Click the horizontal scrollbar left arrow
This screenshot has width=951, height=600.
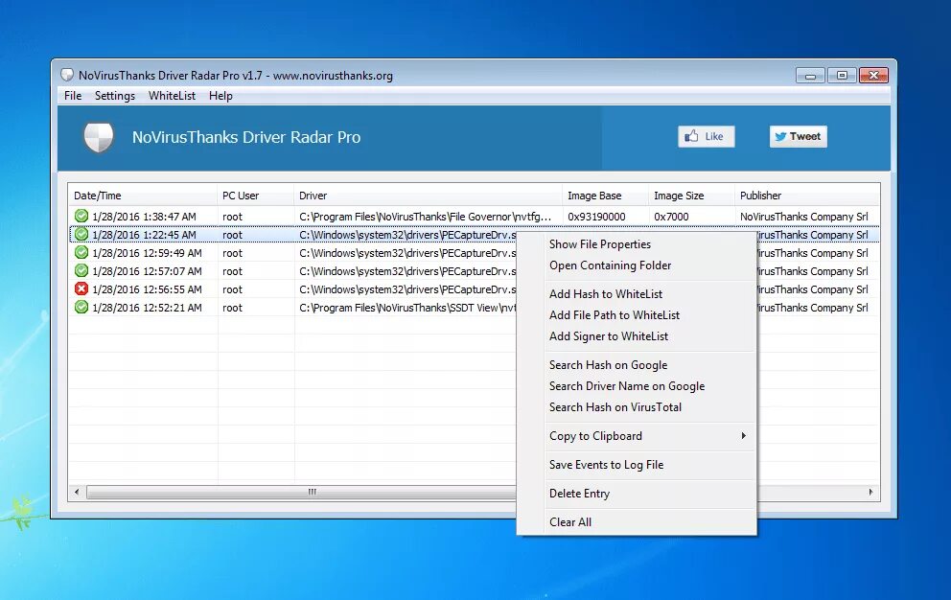[x=77, y=492]
